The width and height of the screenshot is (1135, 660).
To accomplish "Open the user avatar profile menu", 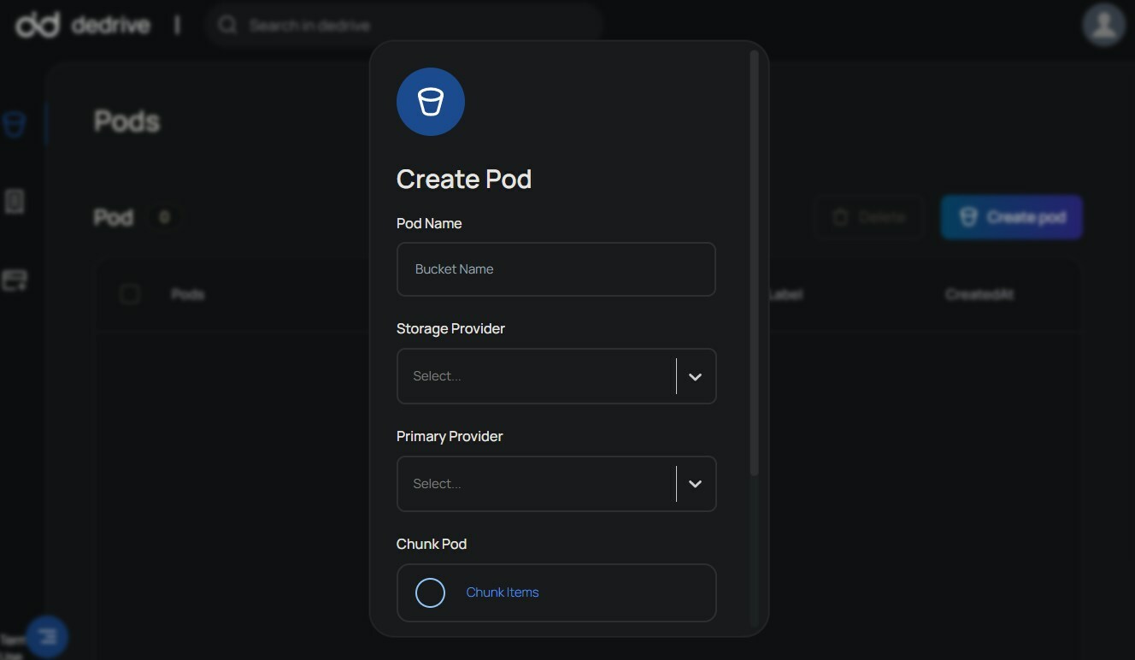I will [x=1103, y=25].
